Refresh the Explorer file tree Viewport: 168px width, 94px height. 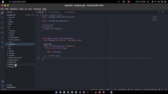(31, 15)
